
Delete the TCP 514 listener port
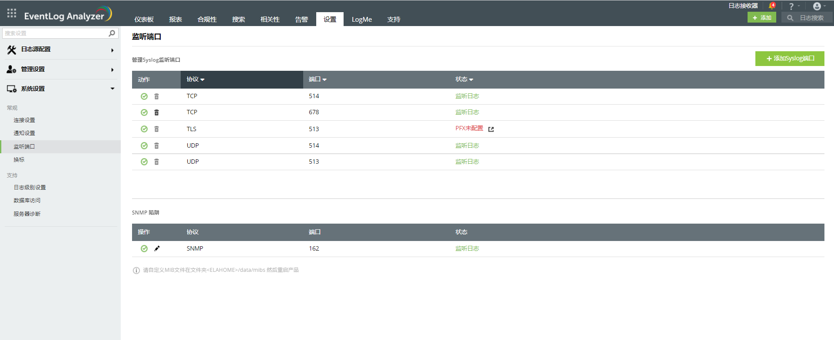coord(156,96)
